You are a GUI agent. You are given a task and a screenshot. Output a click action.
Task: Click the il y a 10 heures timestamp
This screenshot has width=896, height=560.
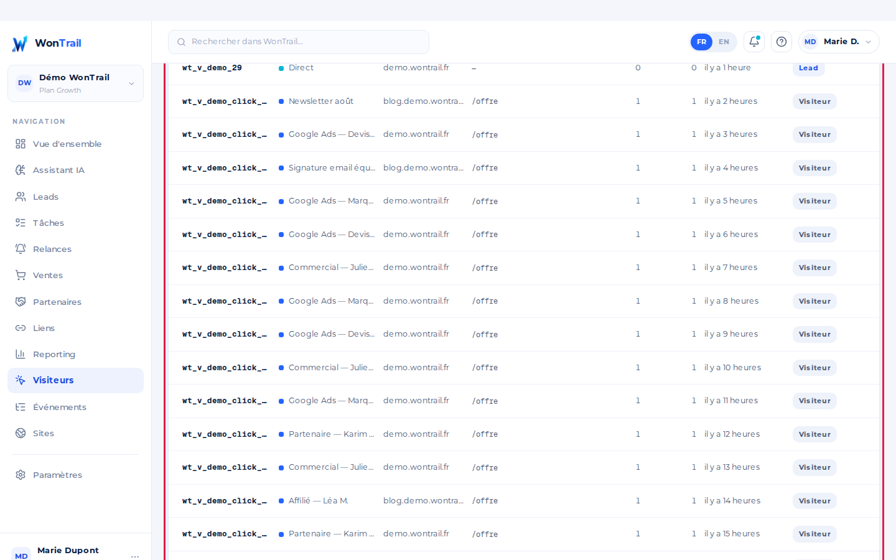point(732,368)
